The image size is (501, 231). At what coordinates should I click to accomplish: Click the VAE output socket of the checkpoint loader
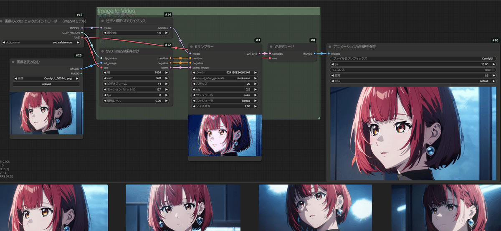click(x=81, y=37)
